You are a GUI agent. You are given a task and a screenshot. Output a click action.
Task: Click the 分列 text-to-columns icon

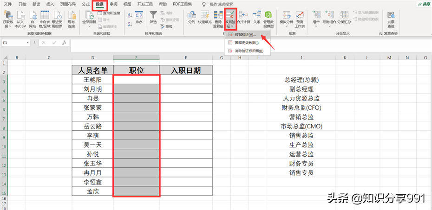click(191, 16)
